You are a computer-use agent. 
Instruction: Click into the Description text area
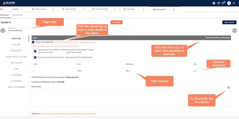(x=131, y=98)
